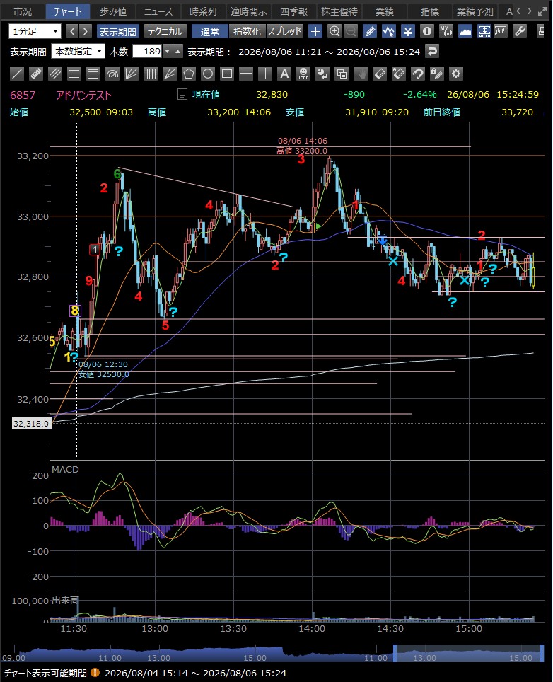Toggle the chart panel layout icon

tap(501, 31)
